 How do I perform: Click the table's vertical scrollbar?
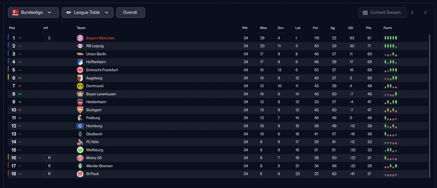point(429,106)
